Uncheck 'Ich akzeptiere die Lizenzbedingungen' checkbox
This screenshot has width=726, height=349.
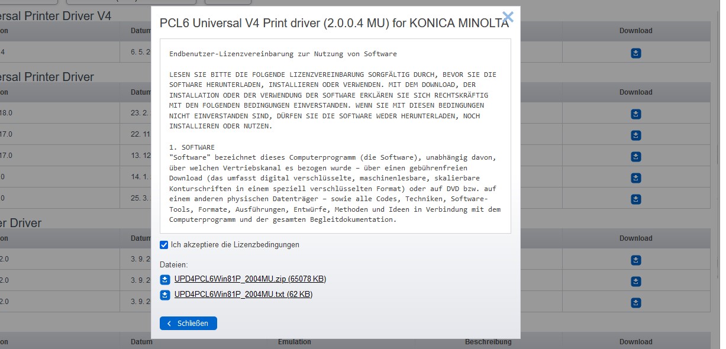(x=164, y=245)
